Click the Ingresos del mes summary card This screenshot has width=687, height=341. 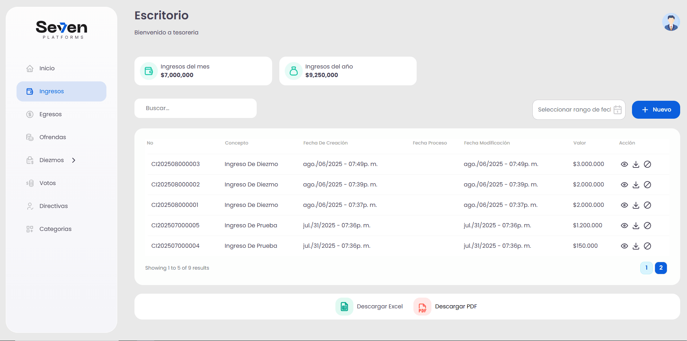pyautogui.click(x=203, y=71)
